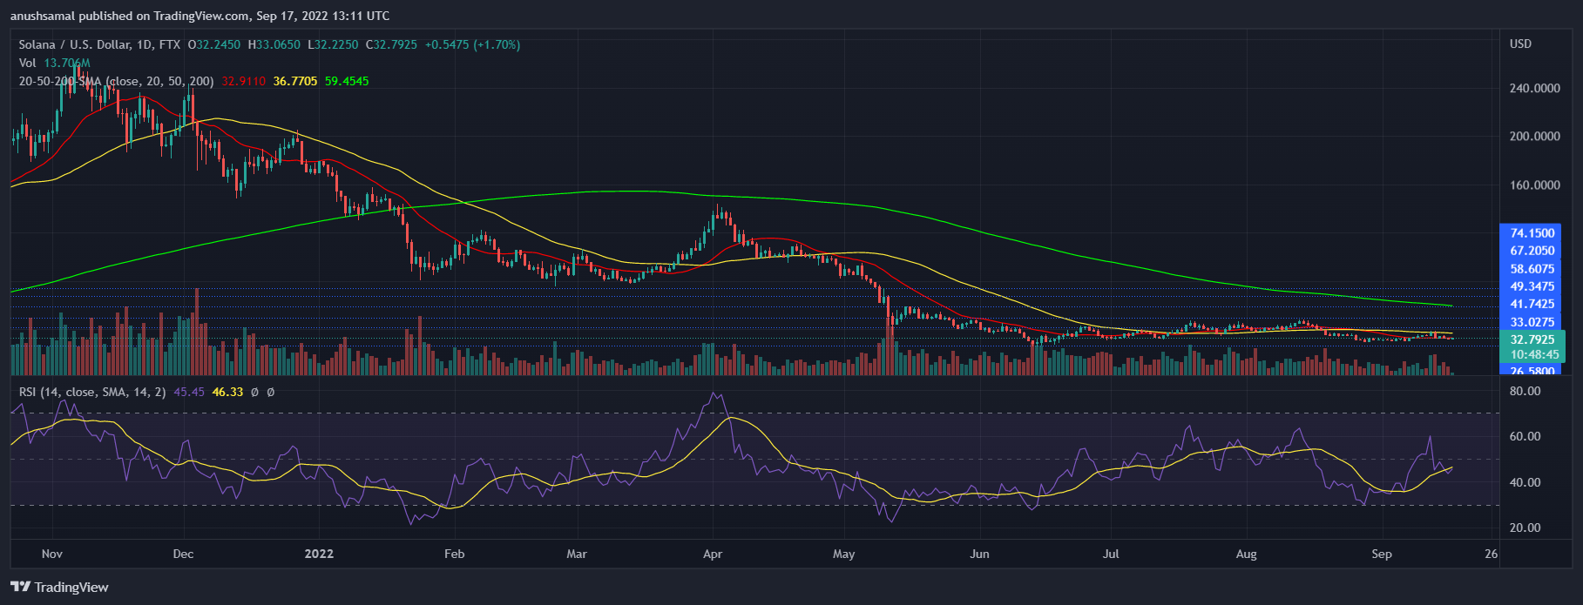Click the 240.0000 price axis mark
Viewport: 1583px width, 605px height.
coord(1534,88)
